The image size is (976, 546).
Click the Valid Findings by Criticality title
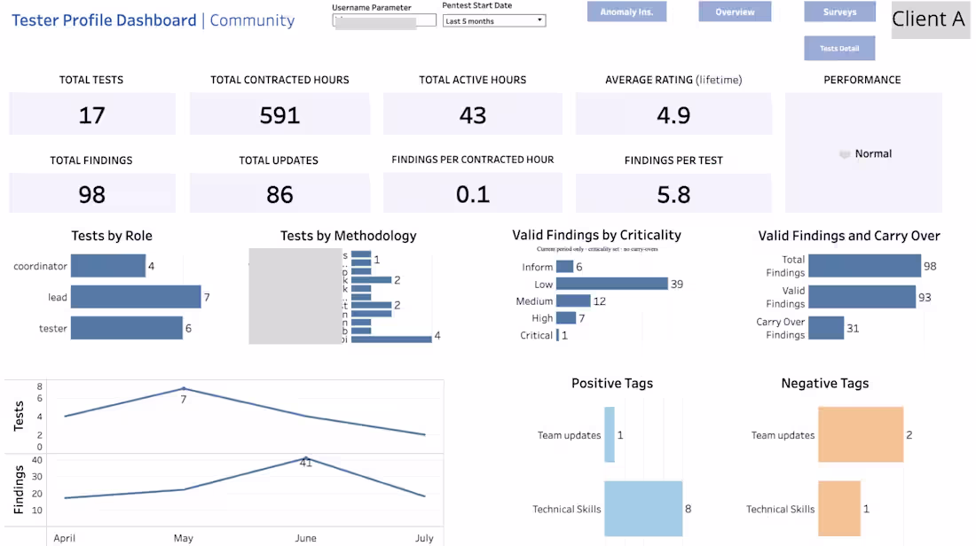click(596, 235)
